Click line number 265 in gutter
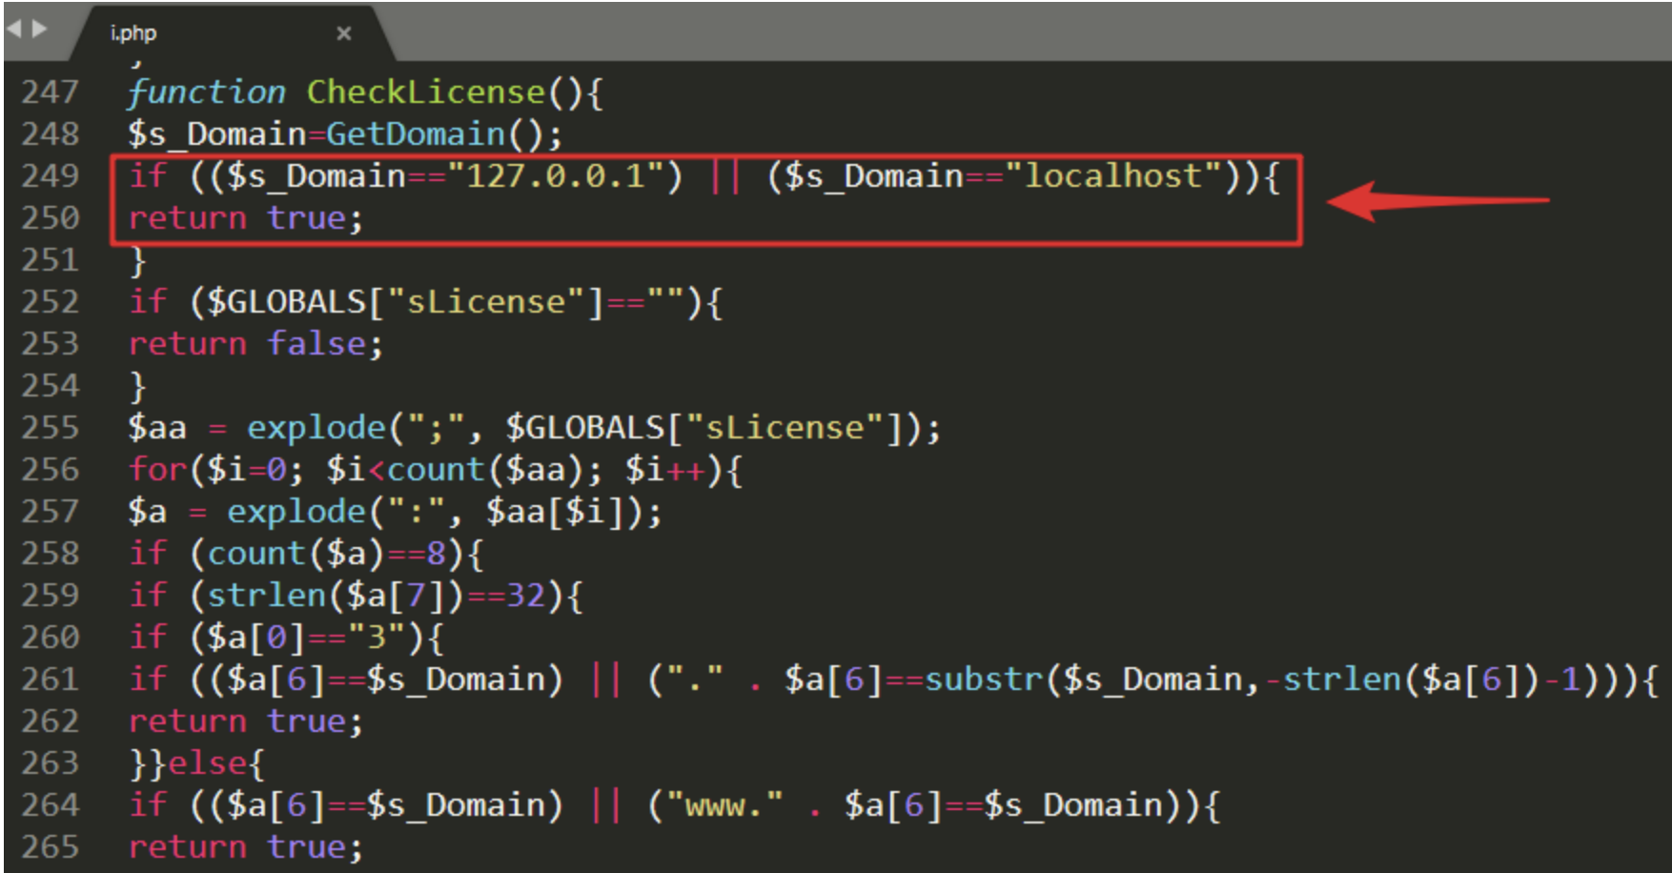The height and width of the screenshot is (873, 1672). [51, 847]
